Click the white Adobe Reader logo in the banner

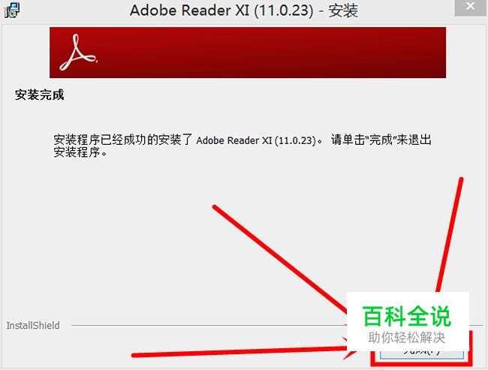[78, 53]
